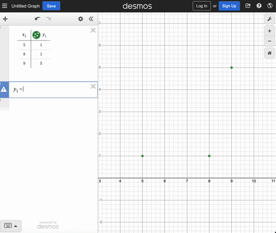Toggle the y1 column point style
Screen dimensions: 276x233
click(36, 35)
